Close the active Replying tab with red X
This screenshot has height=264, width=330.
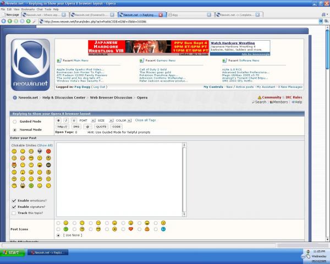tap(161, 15)
